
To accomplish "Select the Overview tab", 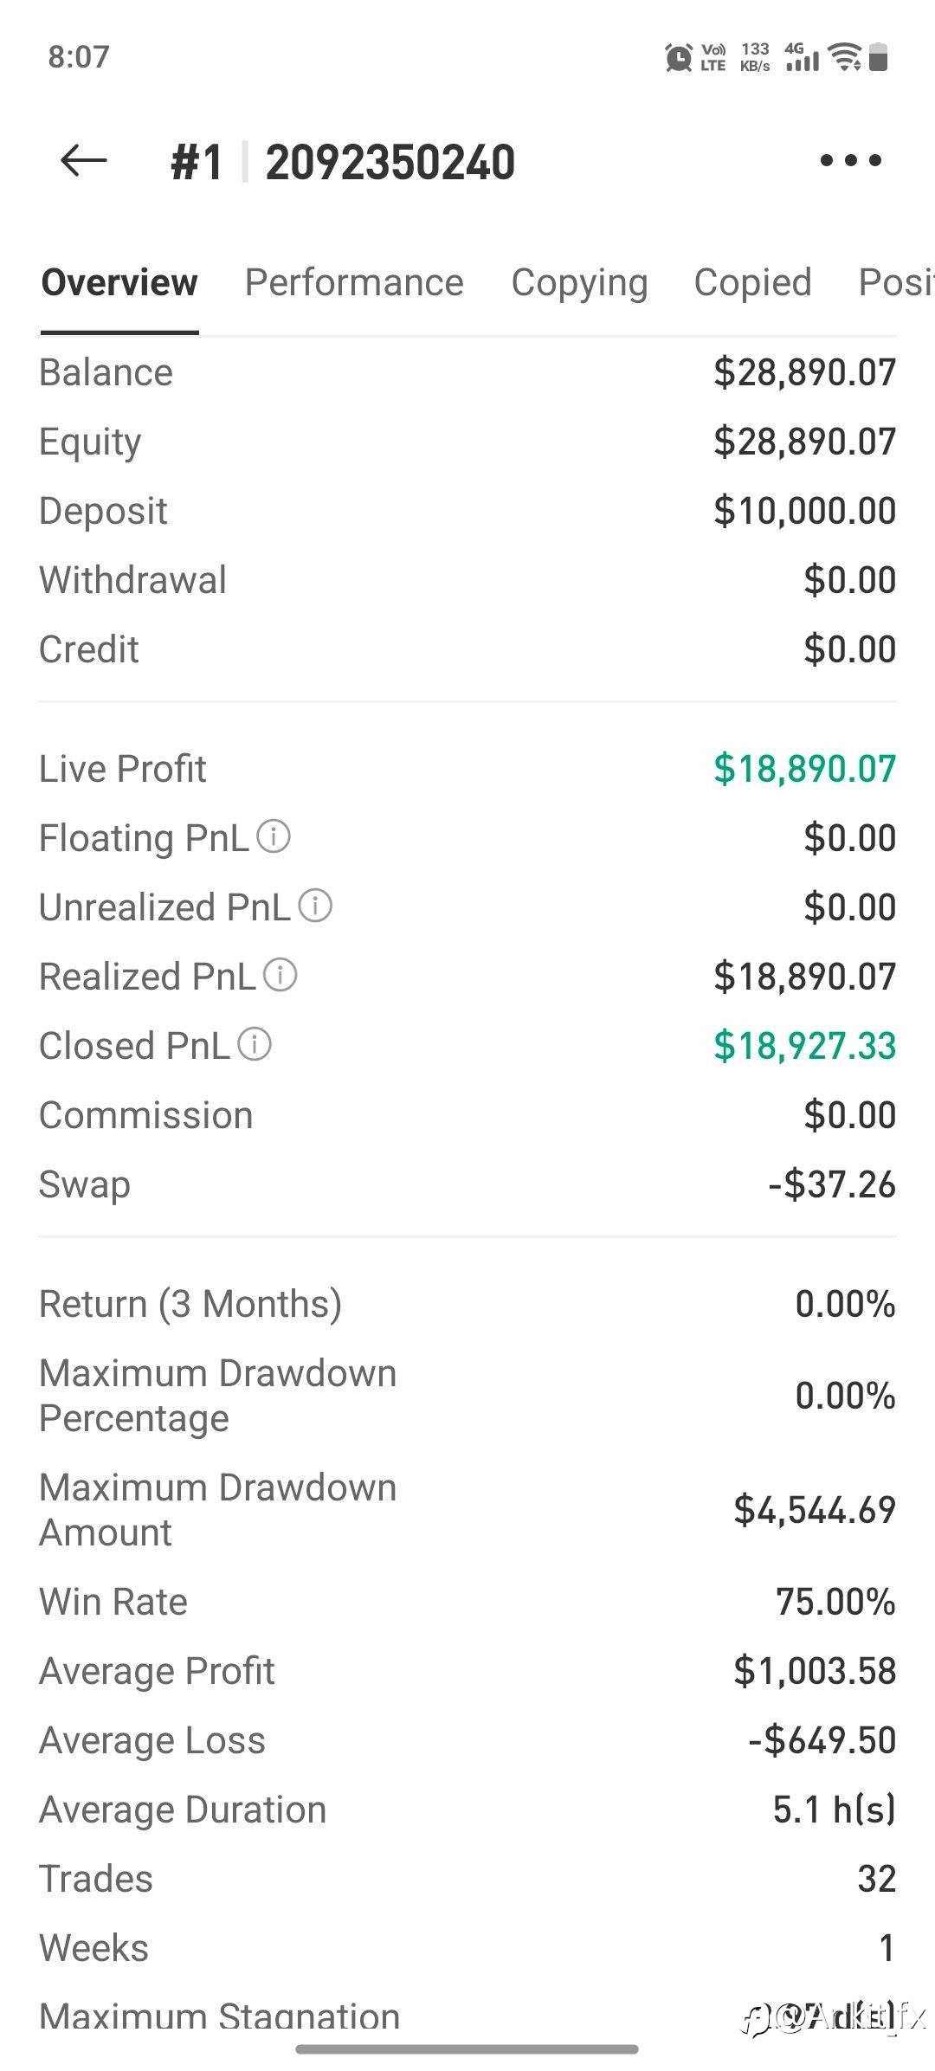I will pos(119,282).
